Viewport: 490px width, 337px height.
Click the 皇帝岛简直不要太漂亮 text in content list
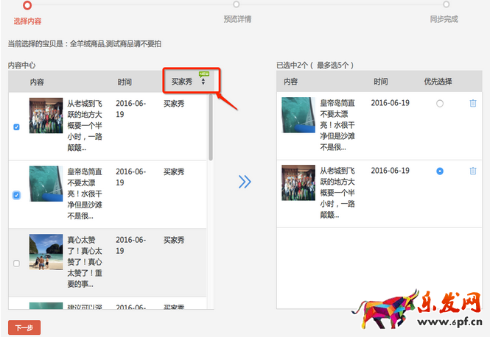click(x=85, y=194)
